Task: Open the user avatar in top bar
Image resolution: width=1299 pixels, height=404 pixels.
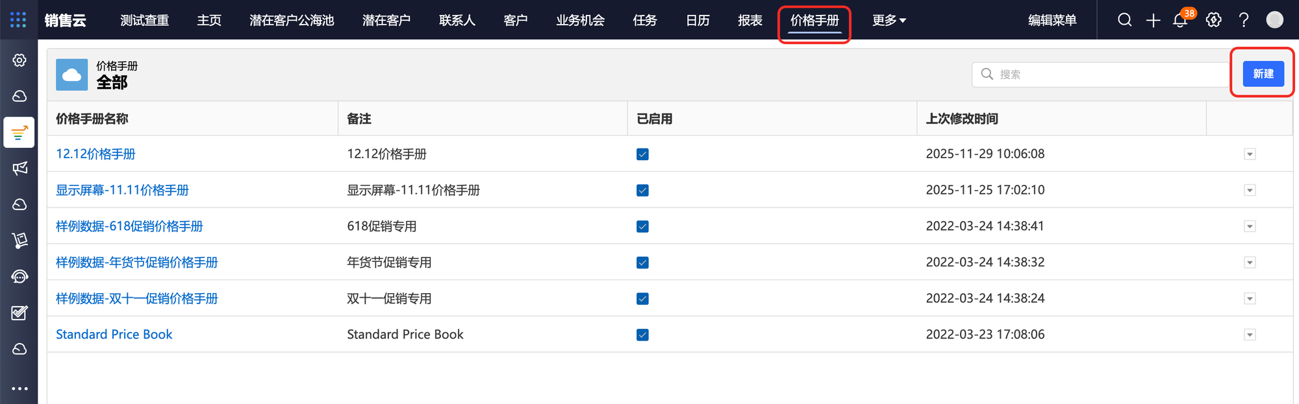Action: 1274,20
